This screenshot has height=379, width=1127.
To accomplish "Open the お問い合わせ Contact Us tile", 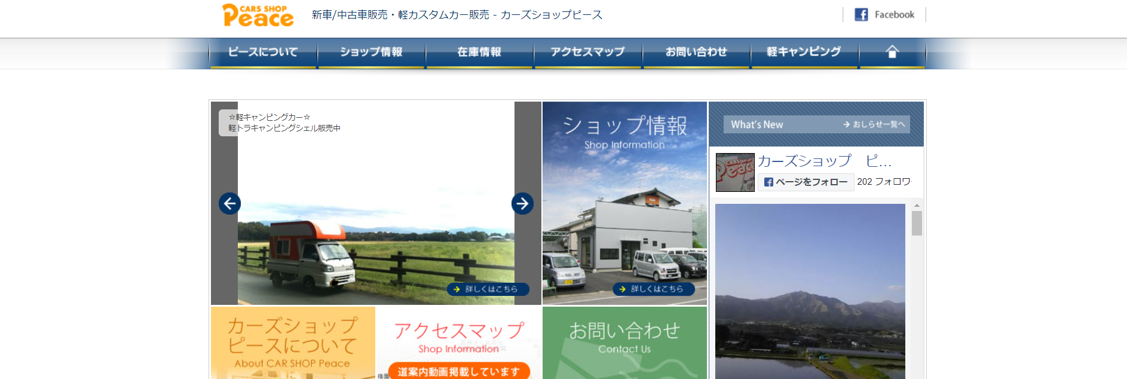I will (624, 343).
